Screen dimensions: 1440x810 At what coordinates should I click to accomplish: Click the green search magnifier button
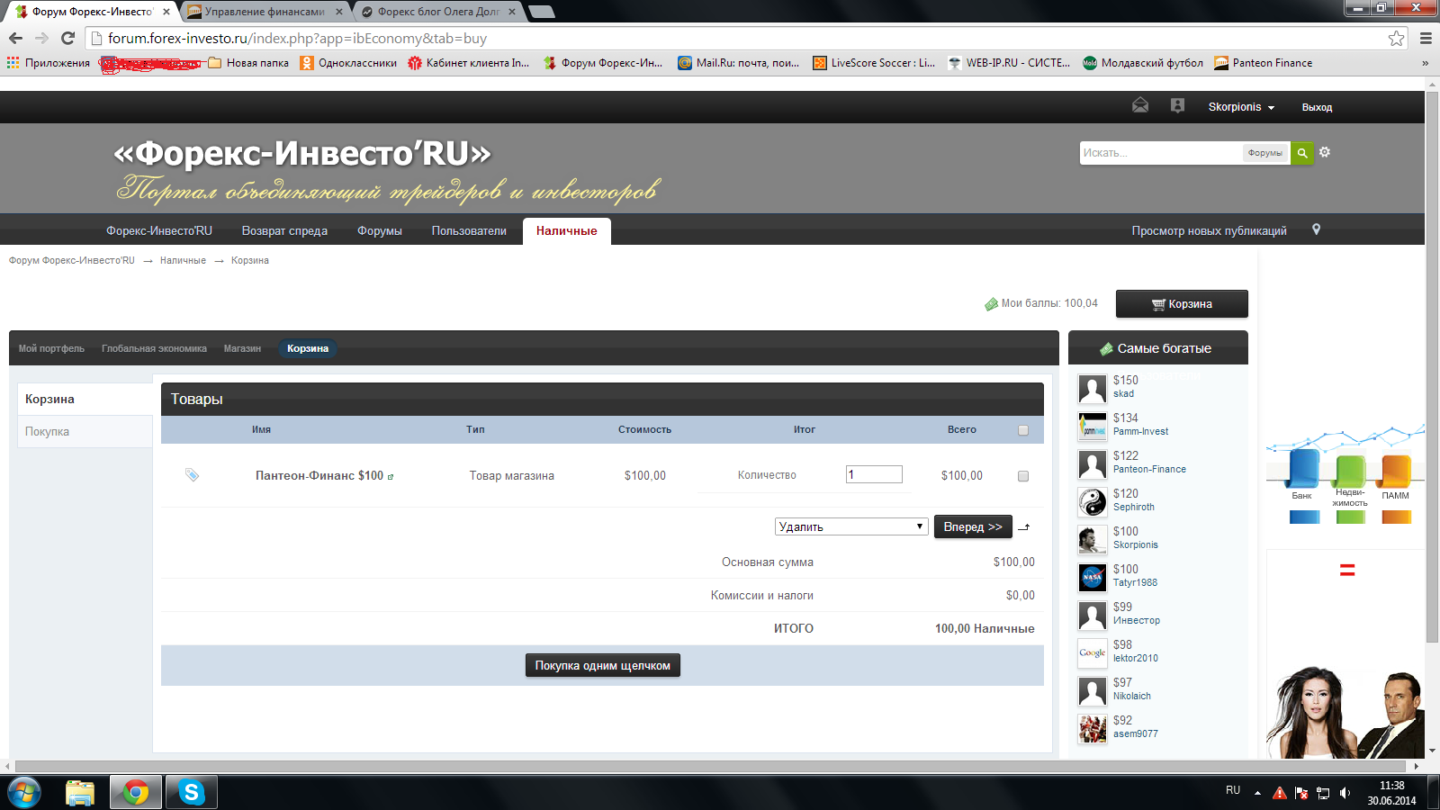[1301, 153]
